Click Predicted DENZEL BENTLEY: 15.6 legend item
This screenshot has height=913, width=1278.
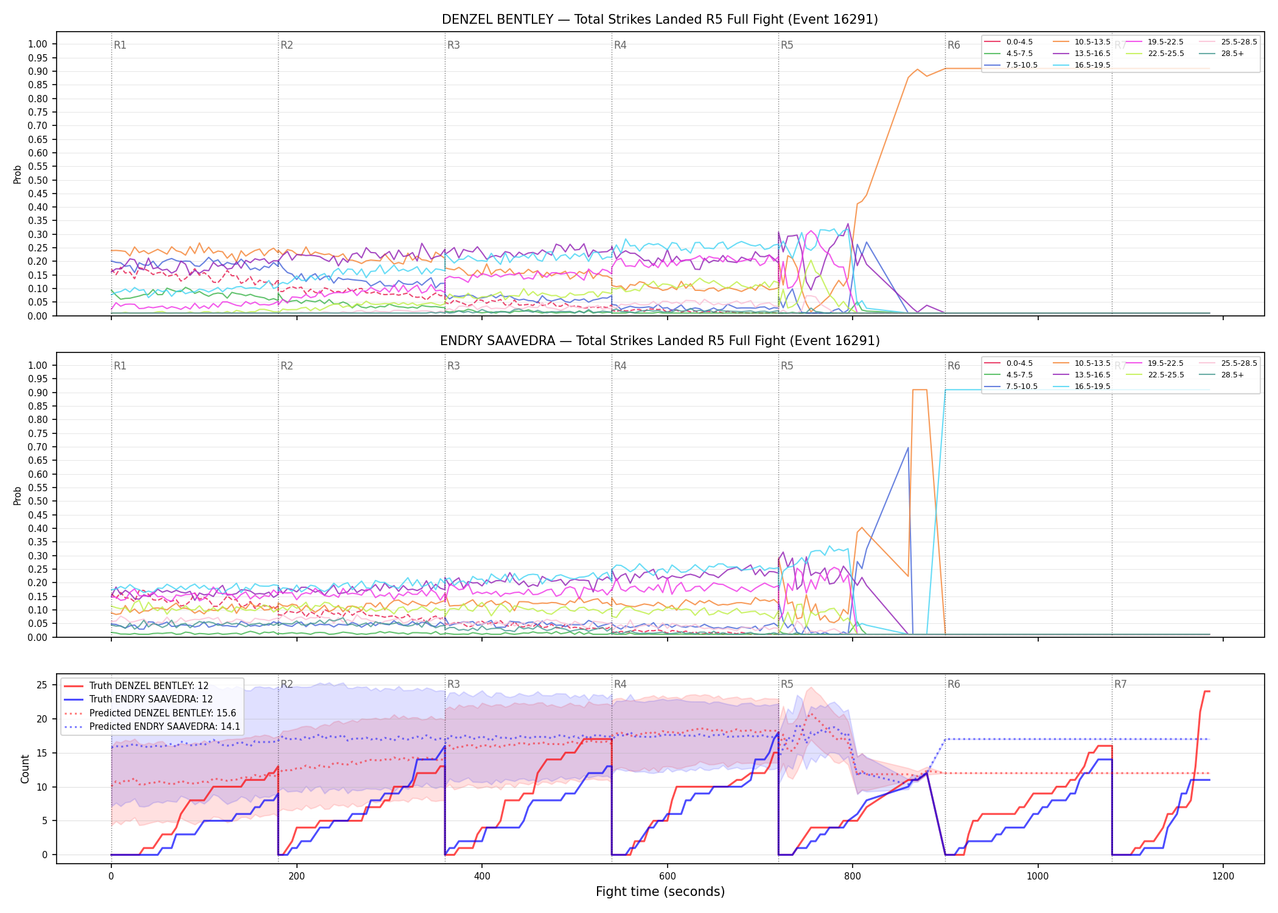point(150,713)
